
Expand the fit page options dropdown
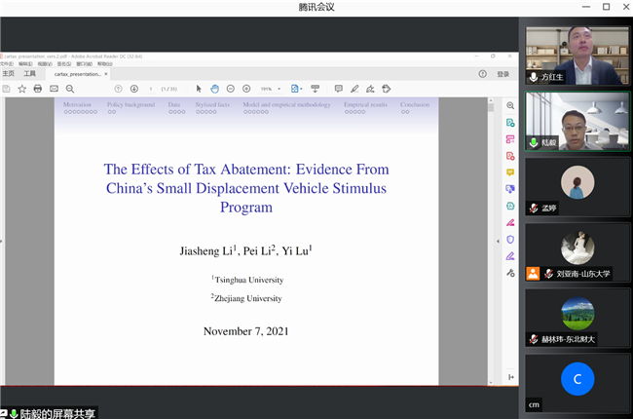pos(297,89)
